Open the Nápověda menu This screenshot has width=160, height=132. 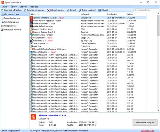[34, 7]
